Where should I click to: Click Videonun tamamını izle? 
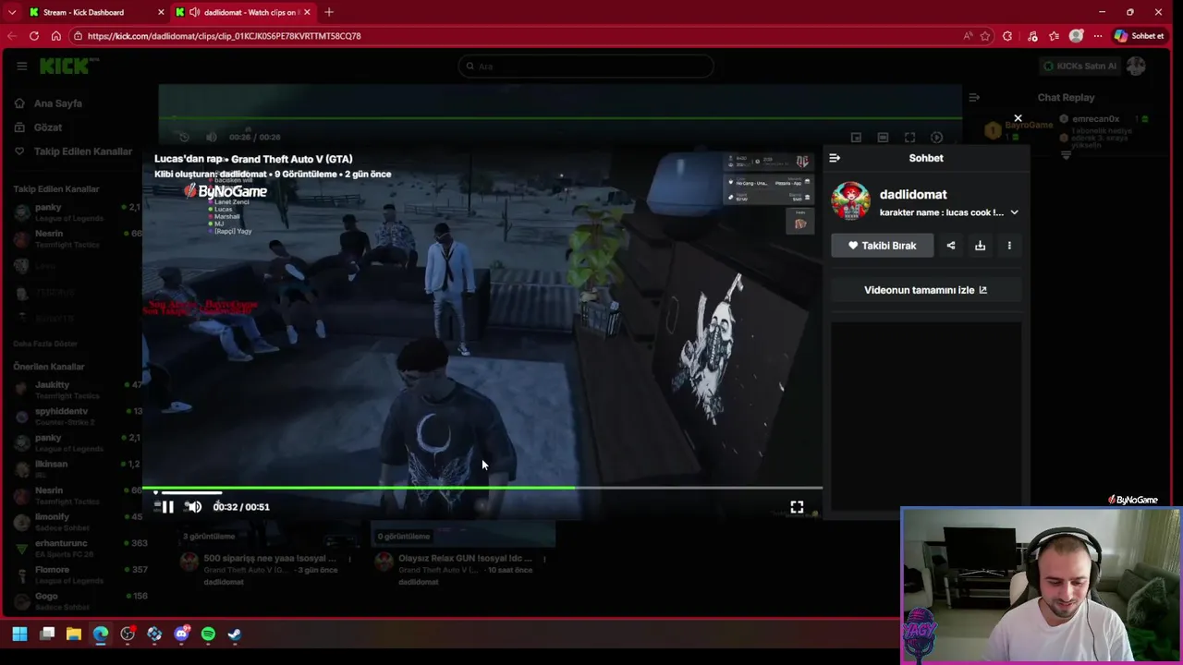tap(926, 290)
